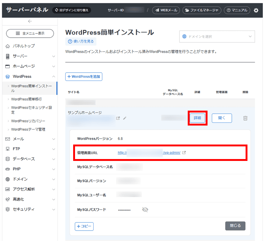
Task: Click the WordPress logo icon in the sidebar
Action: click(7, 77)
